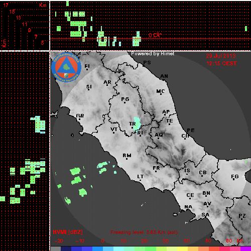Select the RM city label
Screen dimensions: 251x251
127,156
